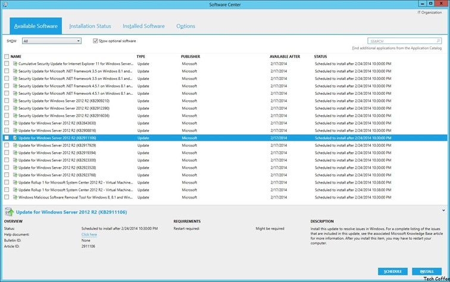Collapse the details pane with the chevron
The height and width of the screenshot is (282, 450).
pyautogui.click(x=443, y=210)
